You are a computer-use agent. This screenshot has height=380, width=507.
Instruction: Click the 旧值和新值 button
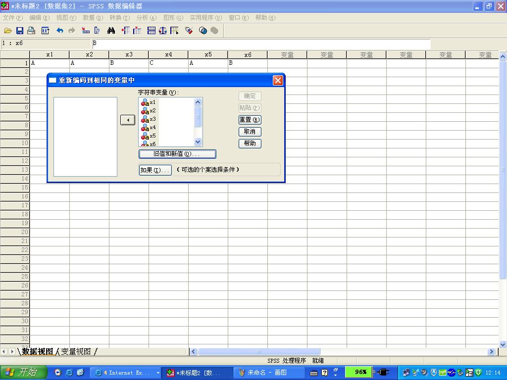(177, 154)
